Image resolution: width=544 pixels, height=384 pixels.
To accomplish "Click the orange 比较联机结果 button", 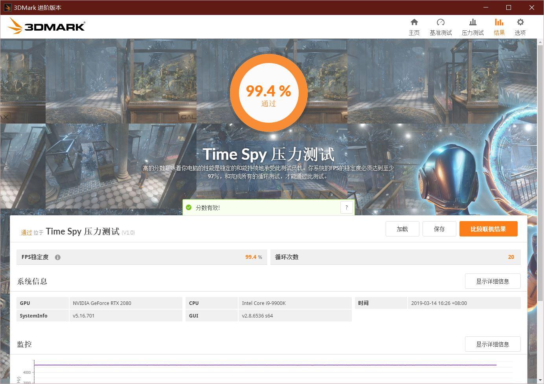I will point(488,229).
